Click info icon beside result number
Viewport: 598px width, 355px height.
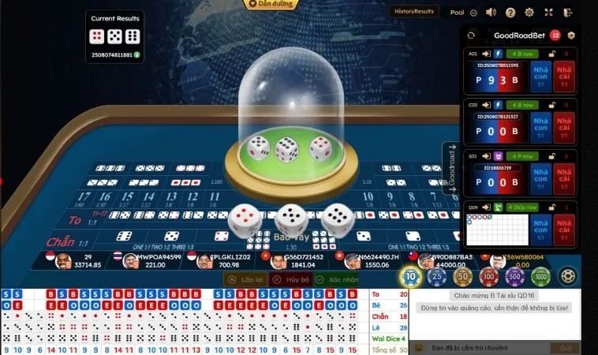[x=136, y=55]
